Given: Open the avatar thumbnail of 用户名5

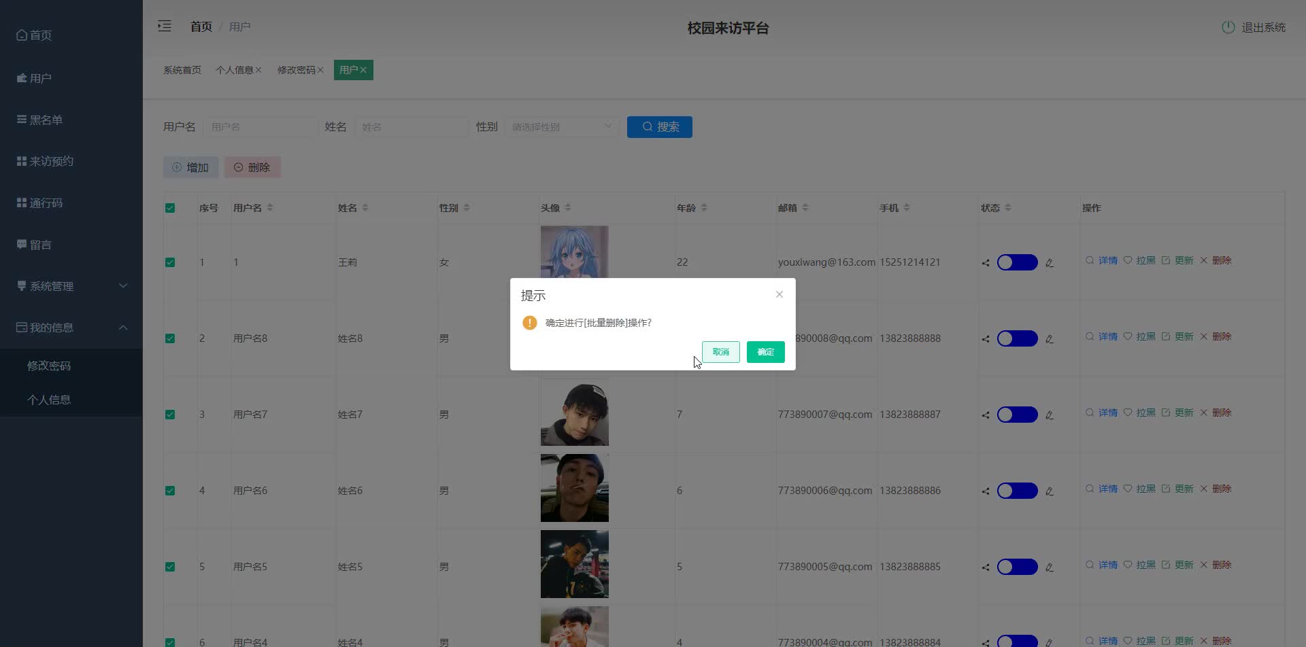Looking at the screenshot, I should point(575,564).
